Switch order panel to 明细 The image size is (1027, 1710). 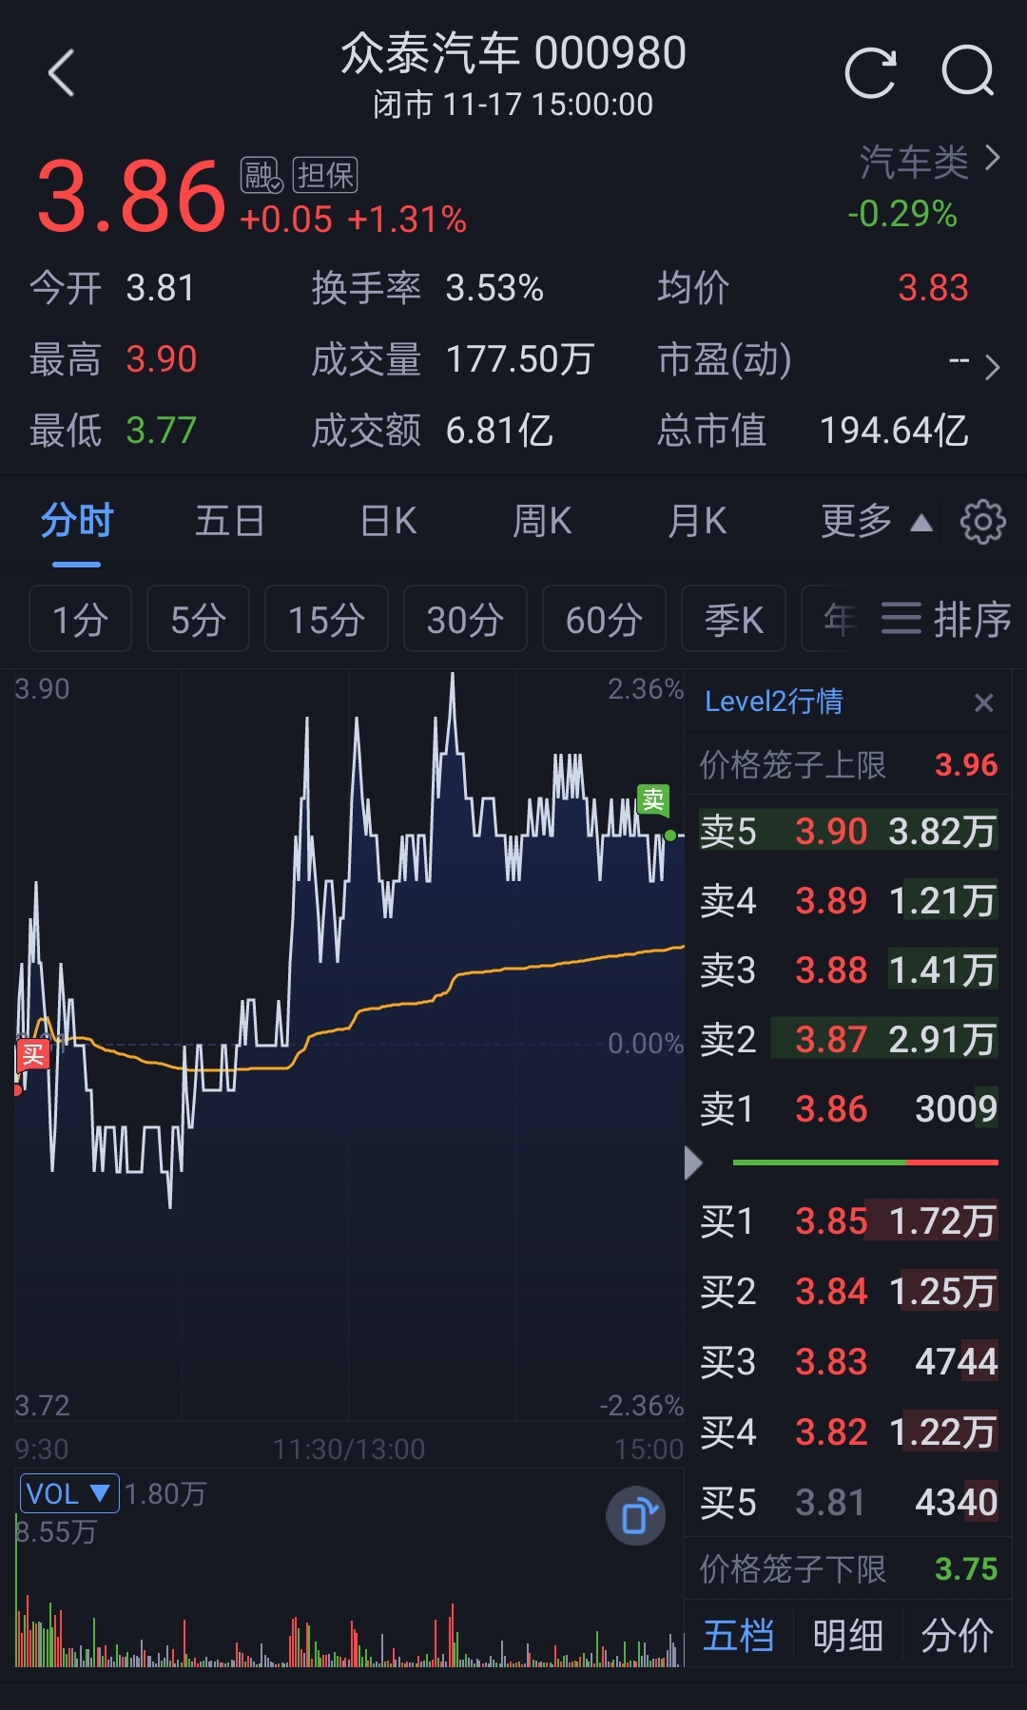pyautogui.click(x=847, y=1636)
